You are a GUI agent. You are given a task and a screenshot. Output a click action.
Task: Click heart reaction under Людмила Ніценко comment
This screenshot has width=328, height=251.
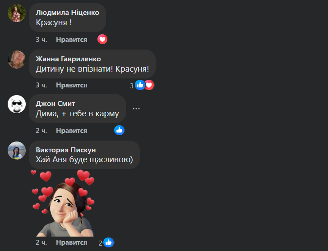(x=102, y=39)
